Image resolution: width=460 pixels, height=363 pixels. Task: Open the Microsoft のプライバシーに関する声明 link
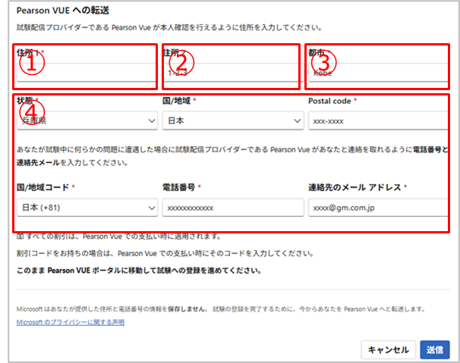[71, 322]
